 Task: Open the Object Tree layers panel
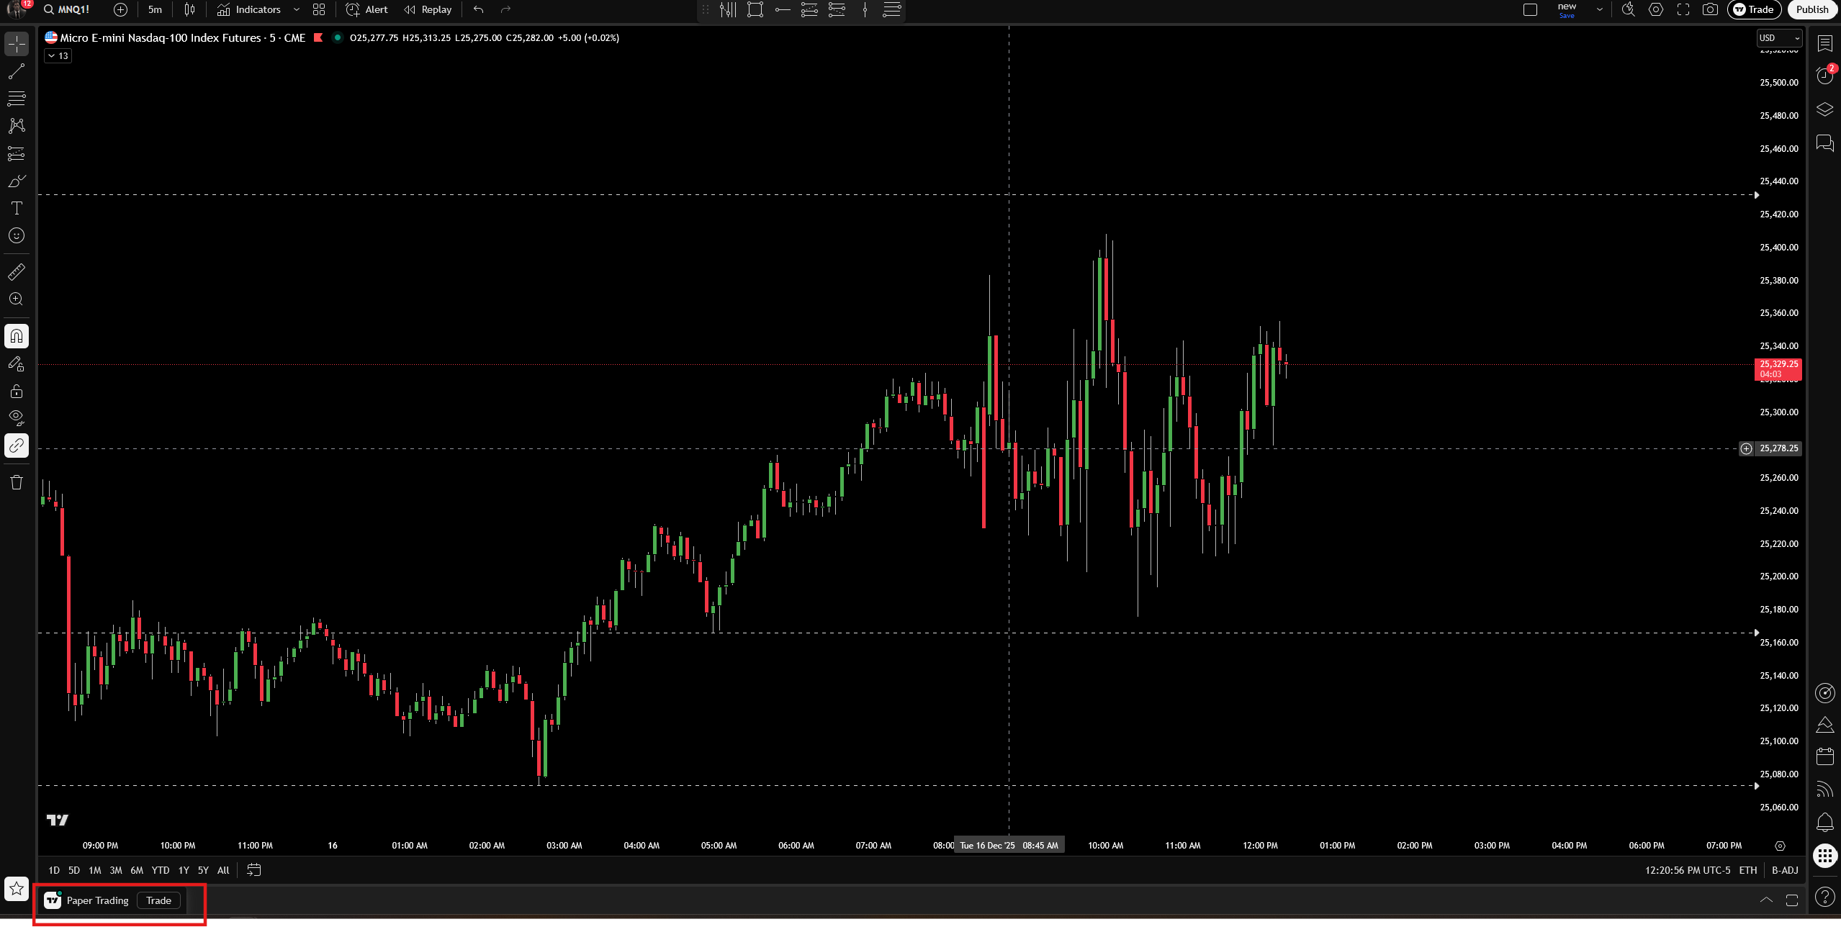pyautogui.click(x=1825, y=109)
